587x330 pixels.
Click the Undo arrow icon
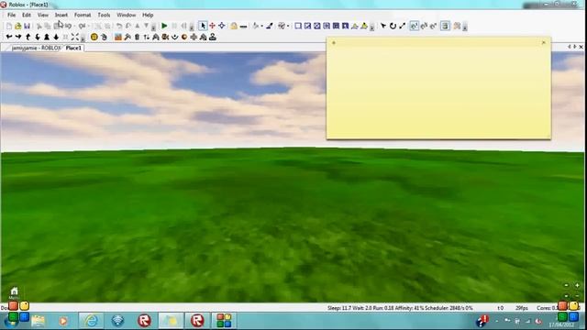pos(119,26)
